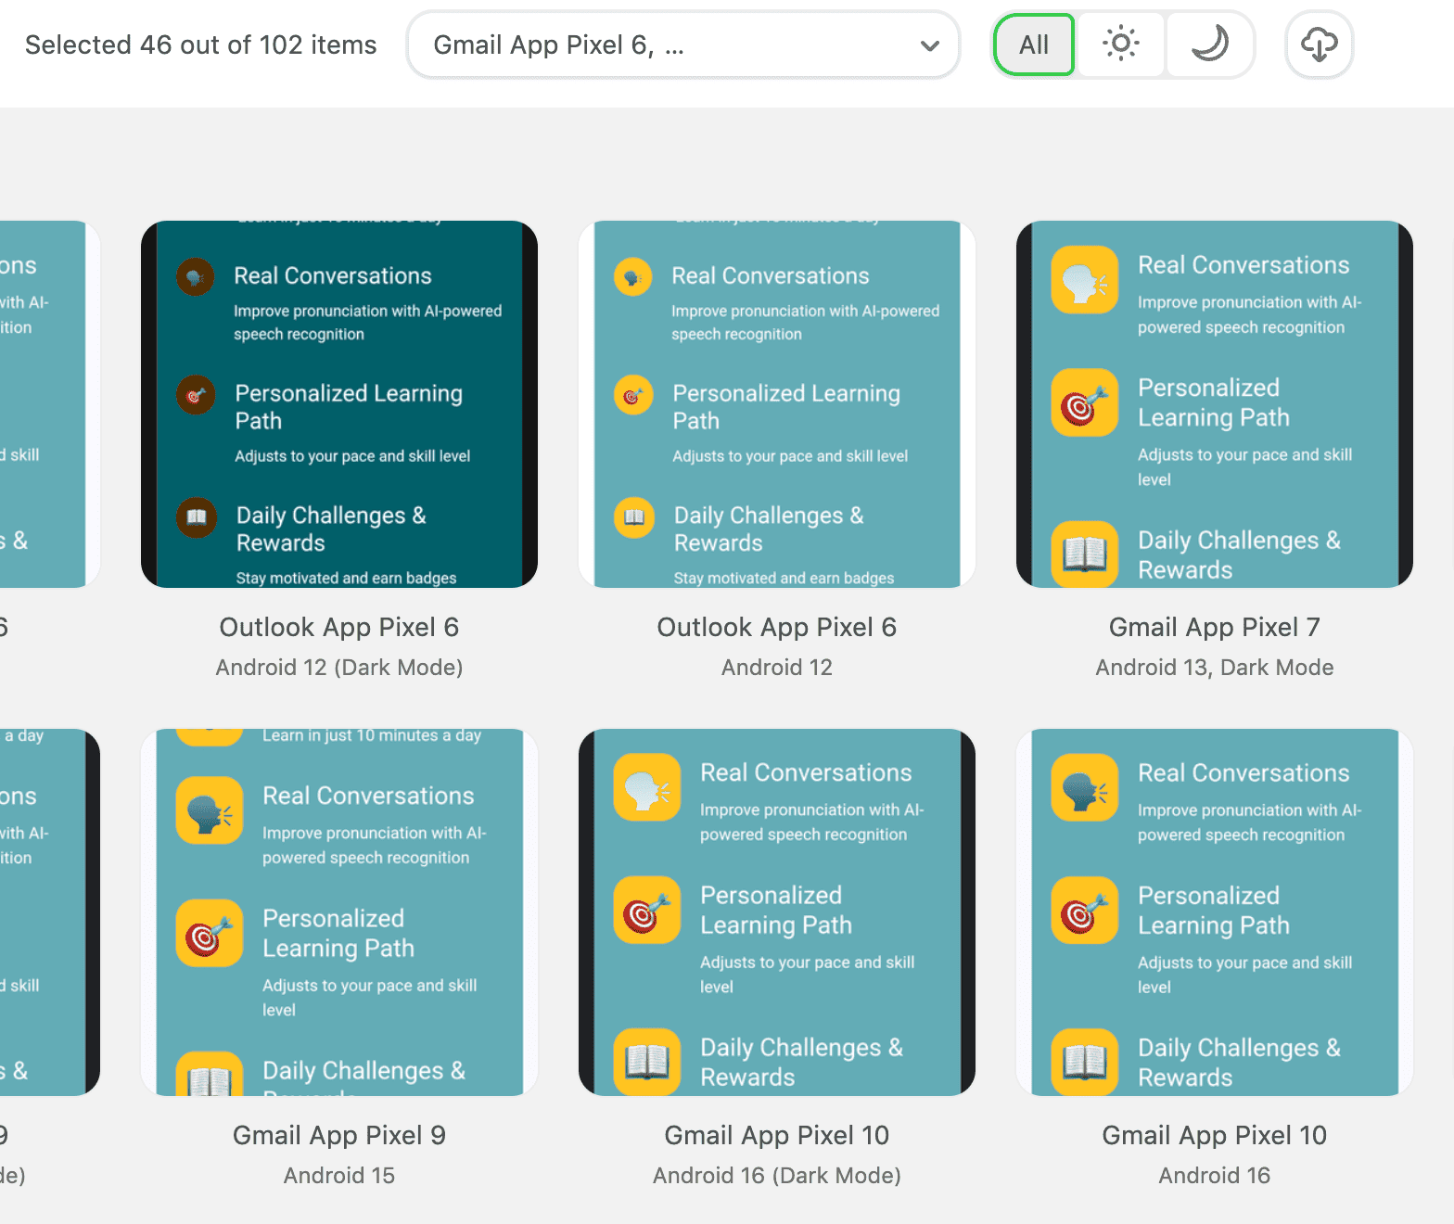This screenshot has width=1454, height=1224.
Task: Open Gmail App Pixel 9 preview thumbnail
Action: [339, 912]
